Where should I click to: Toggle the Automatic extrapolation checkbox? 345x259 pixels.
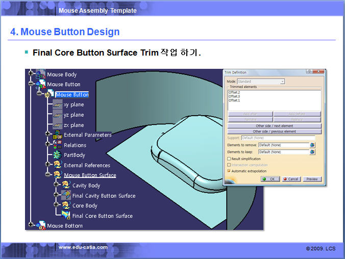click(228, 171)
